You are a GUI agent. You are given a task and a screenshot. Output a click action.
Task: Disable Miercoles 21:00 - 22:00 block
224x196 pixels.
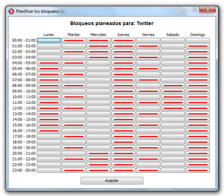99,159
